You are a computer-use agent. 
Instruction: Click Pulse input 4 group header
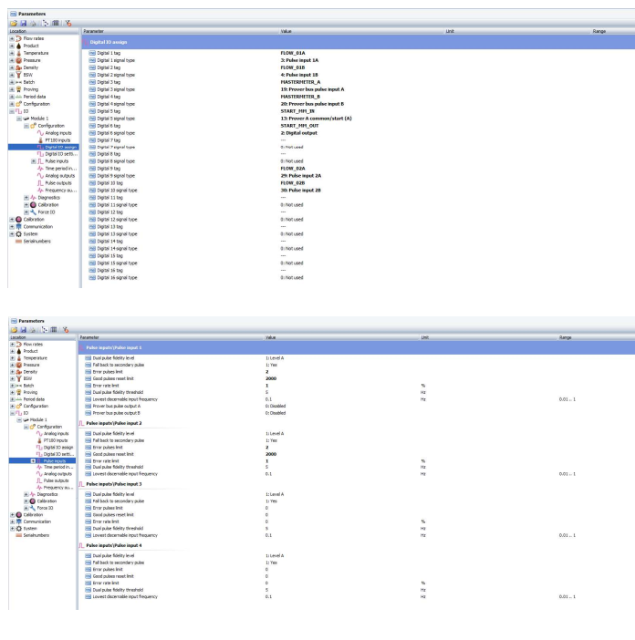click(x=114, y=545)
